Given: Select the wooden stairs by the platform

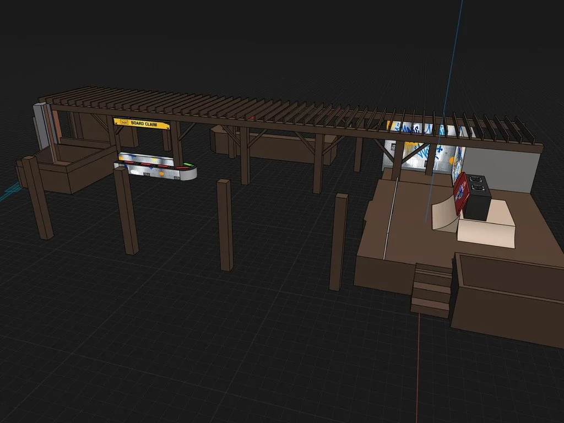Looking at the screenshot, I should pos(431,290).
